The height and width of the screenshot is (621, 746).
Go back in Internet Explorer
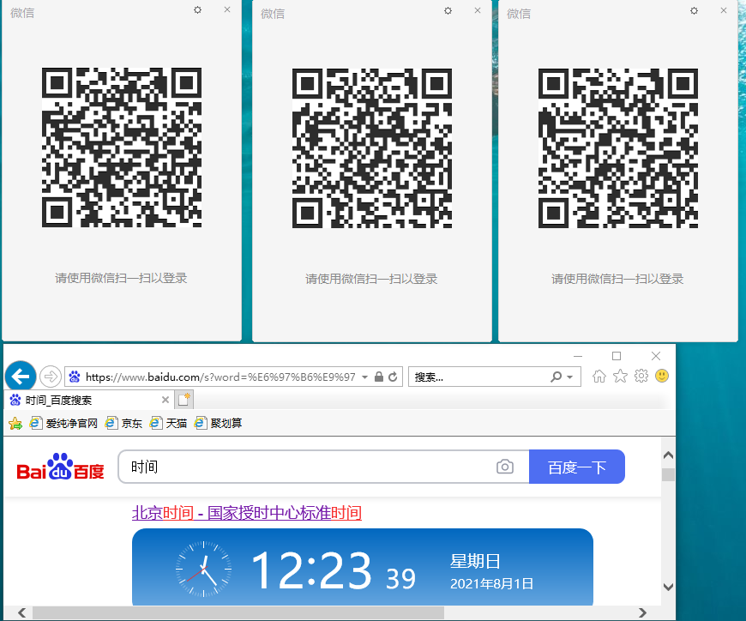[x=21, y=377]
